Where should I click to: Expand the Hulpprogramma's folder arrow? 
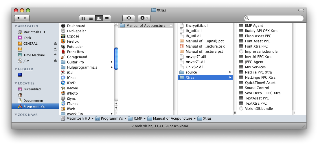coord(111,67)
